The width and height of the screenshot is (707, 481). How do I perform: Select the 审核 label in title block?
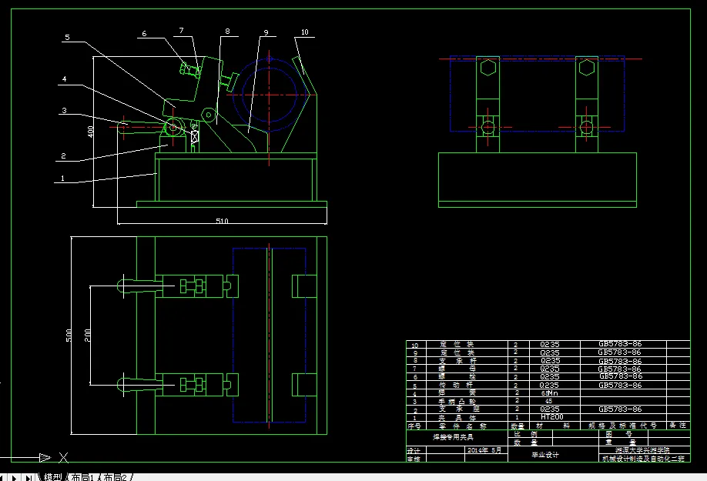(x=414, y=459)
